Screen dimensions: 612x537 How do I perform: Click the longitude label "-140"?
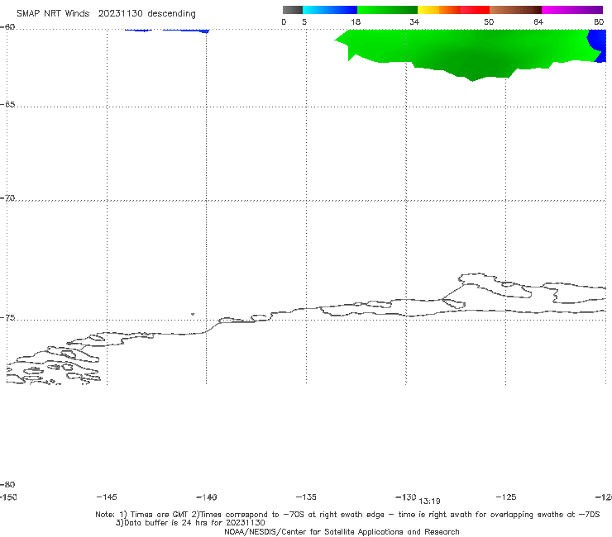point(207,497)
